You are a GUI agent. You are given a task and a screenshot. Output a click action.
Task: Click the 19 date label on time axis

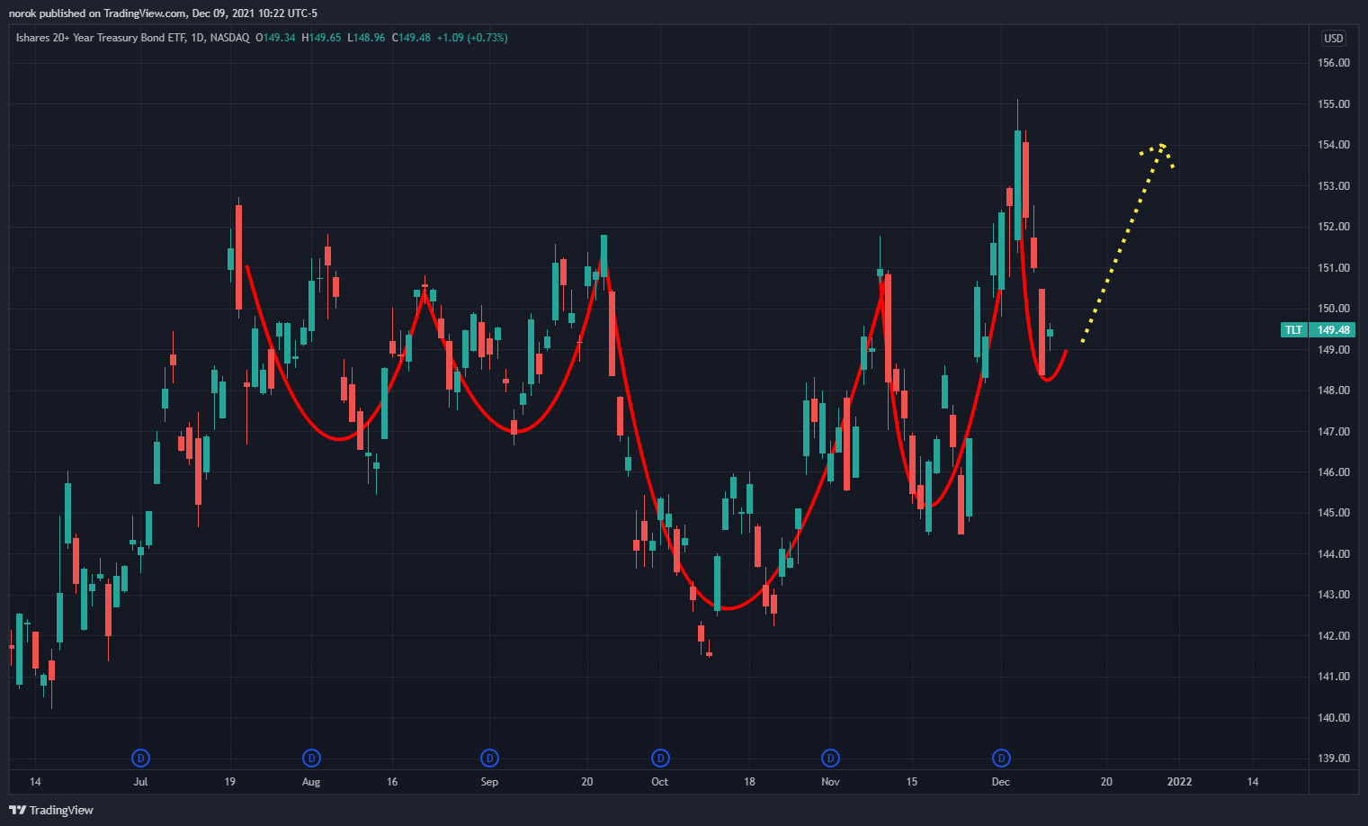(x=230, y=782)
